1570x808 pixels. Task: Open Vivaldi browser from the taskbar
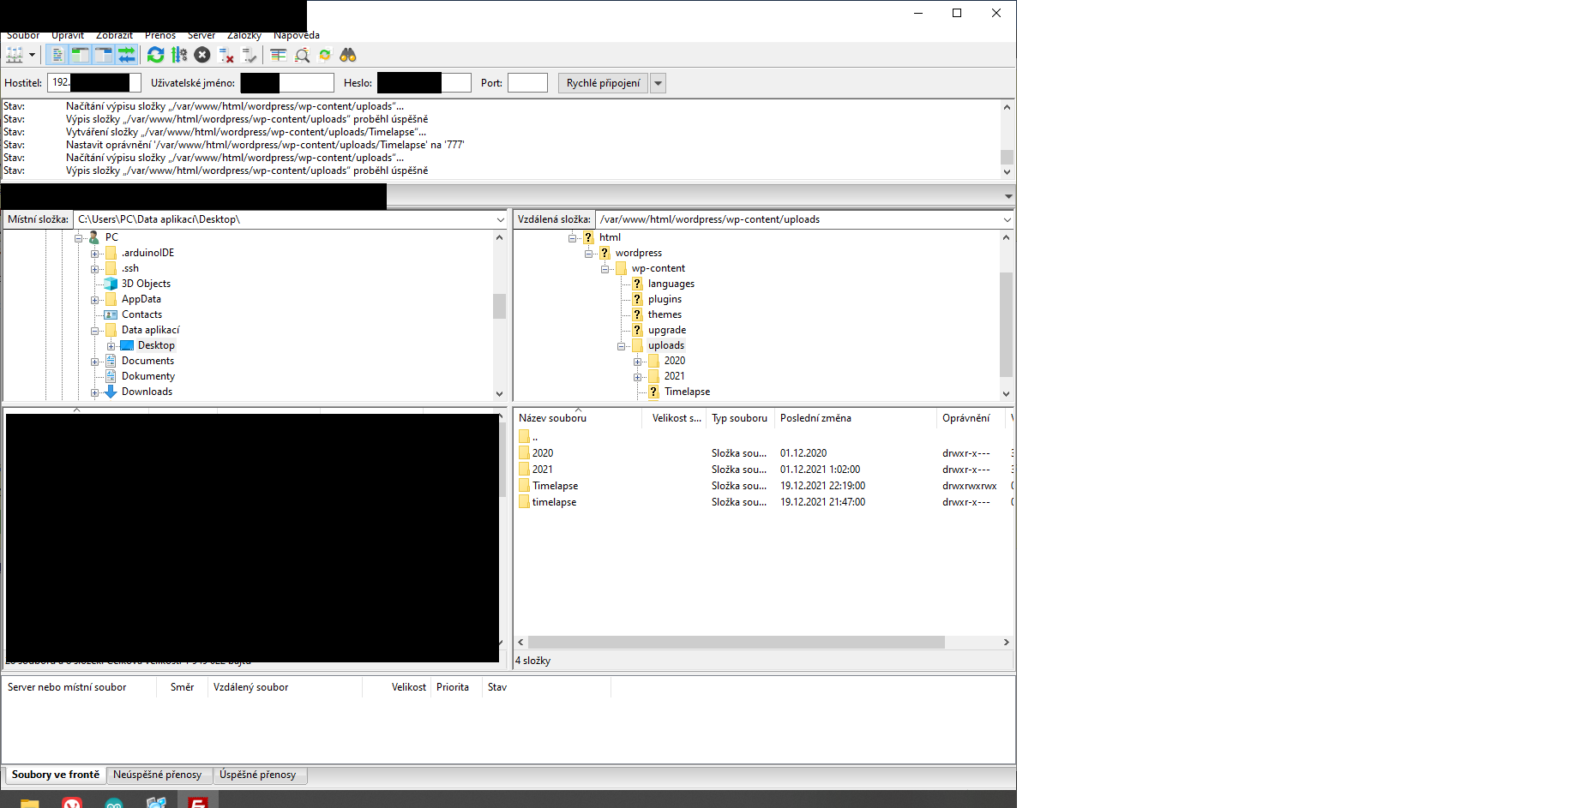point(72,802)
